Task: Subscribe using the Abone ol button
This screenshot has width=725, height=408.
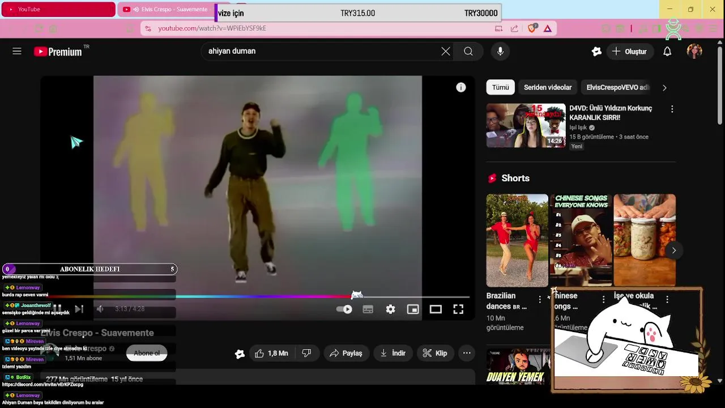Action: point(147,353)
